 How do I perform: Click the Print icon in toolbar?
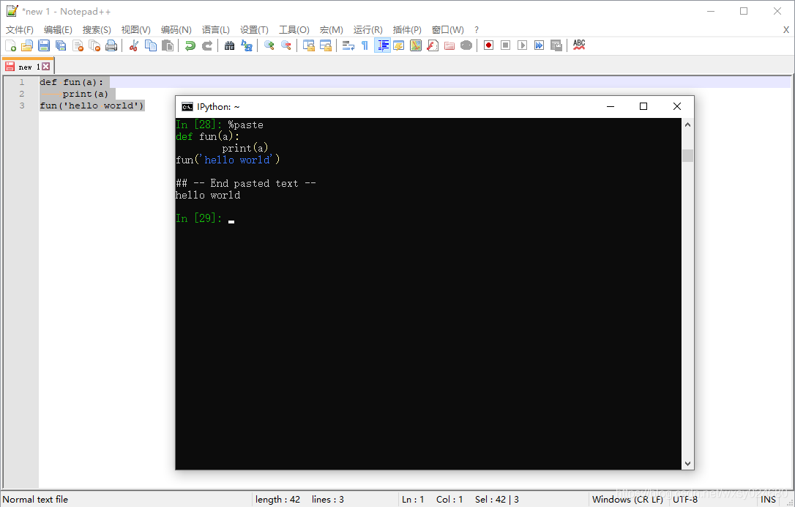click(111, 45)
